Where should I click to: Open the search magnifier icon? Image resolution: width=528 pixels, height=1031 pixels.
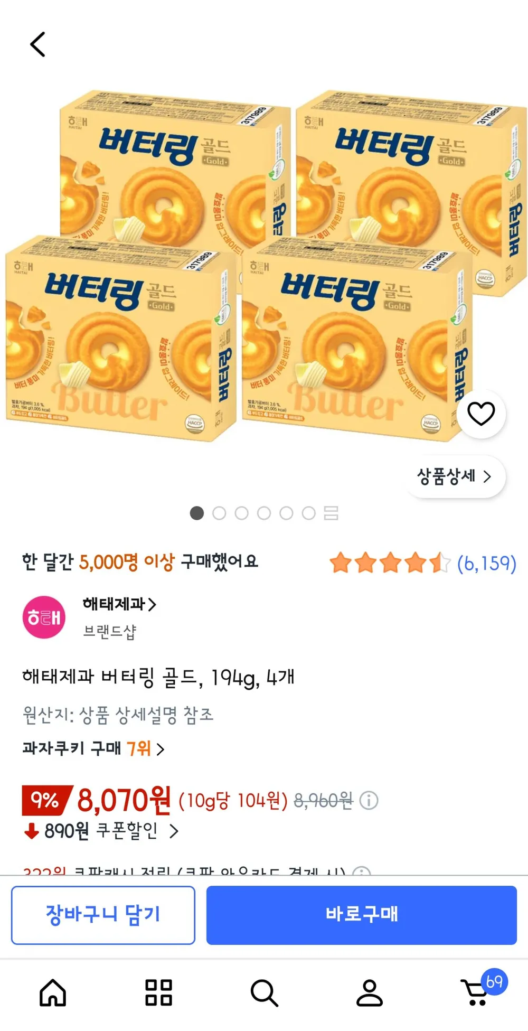pos(264,993)
